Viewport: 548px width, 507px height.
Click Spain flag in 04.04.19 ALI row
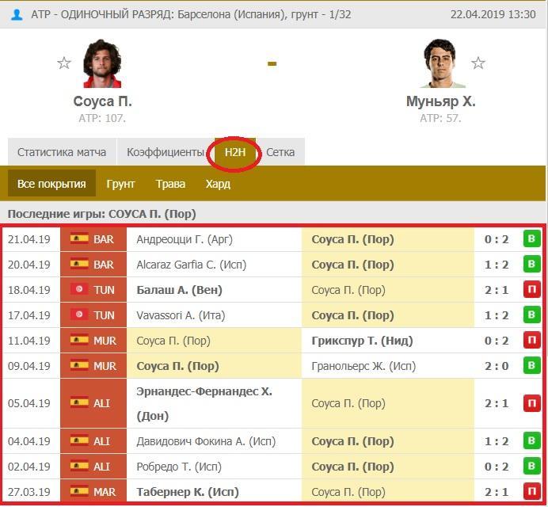[x=79, y=440]
